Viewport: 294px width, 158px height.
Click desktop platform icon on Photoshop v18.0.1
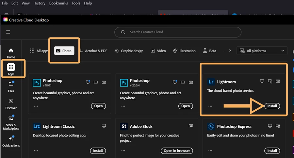click(x=88, y=82)
